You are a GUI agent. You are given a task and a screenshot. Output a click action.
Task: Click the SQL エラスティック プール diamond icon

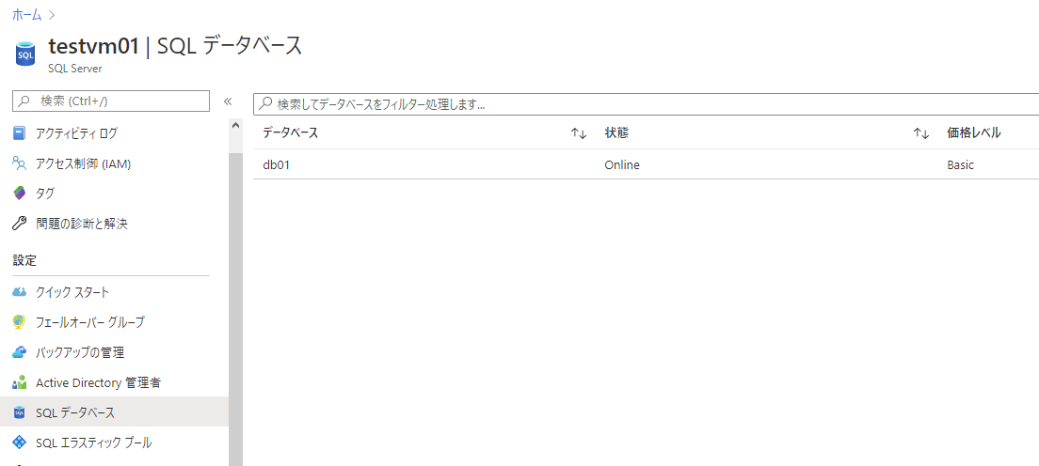(x=19, y=443)
